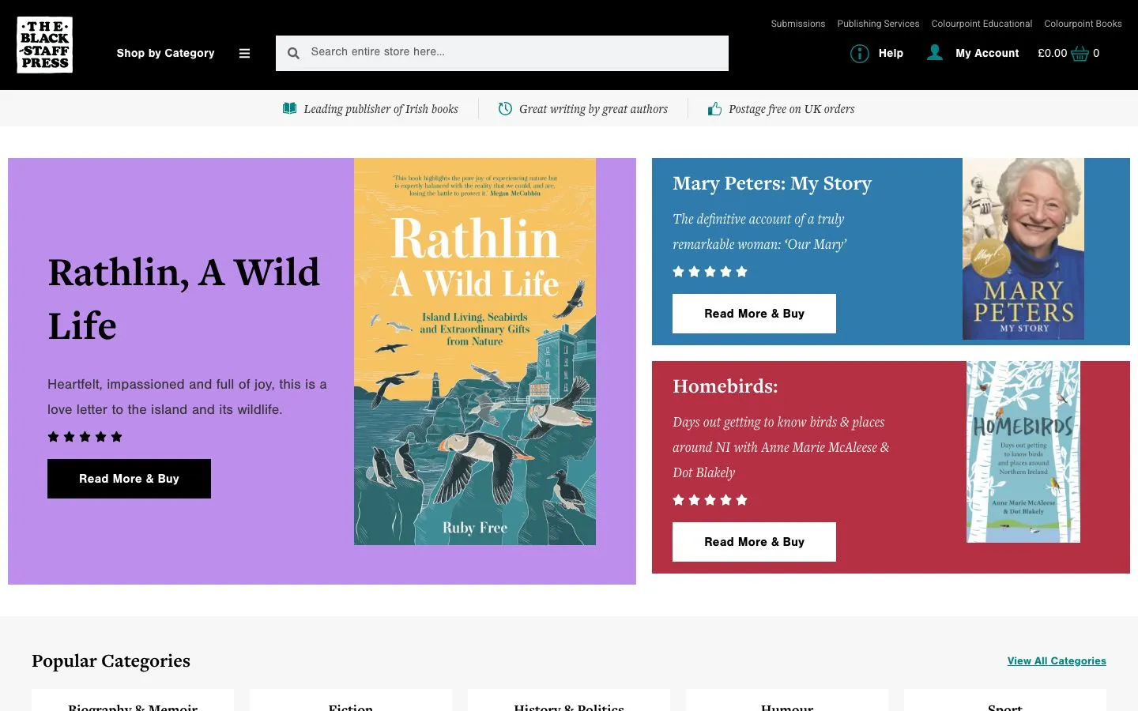Image resolution: width=1138 pixels, height=711 pixels.
Task: Click the book icon beside Leading publisher
Action: 289,108
